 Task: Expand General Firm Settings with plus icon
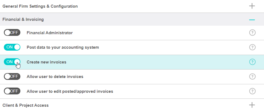click(x=252, y=6)
